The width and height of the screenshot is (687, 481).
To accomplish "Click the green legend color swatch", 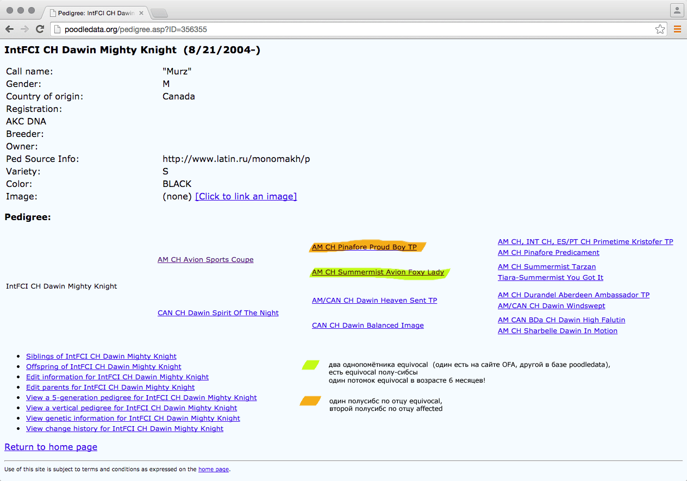I will (310, 365).
